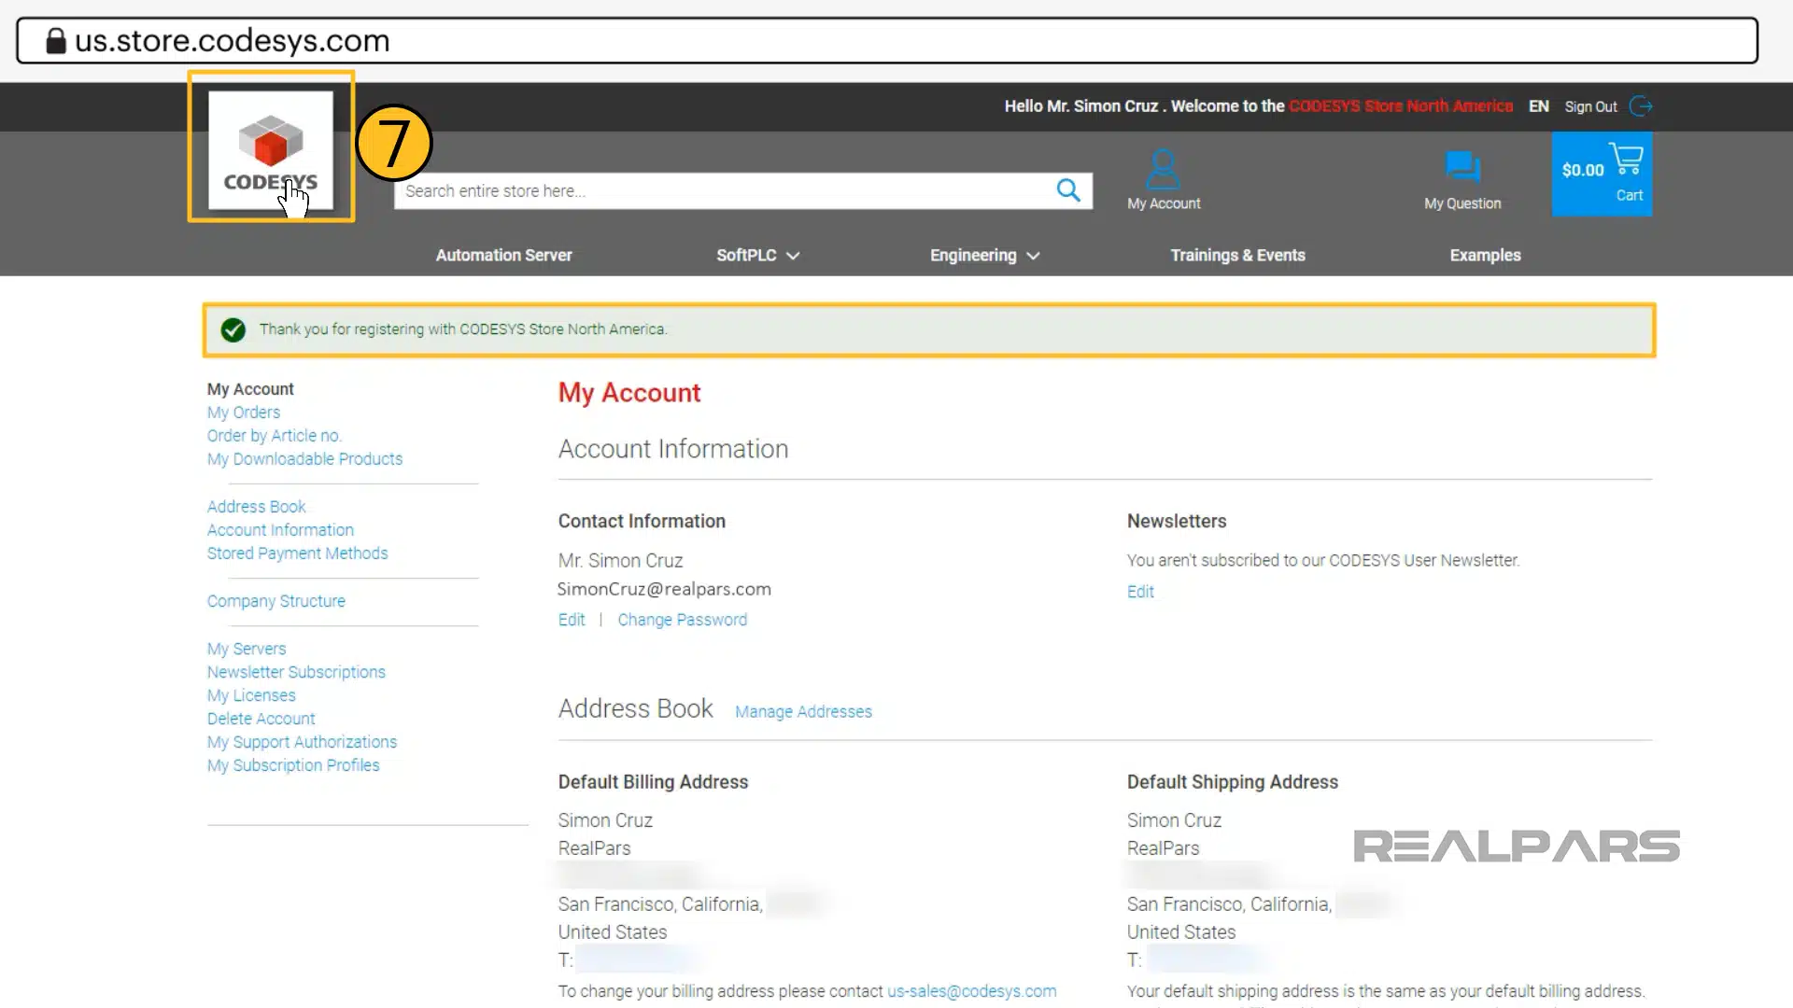Click the green success checkmark icon
Image resolution: width=1793 pixels, height=1008 pixels.
[x=233, y=329]
